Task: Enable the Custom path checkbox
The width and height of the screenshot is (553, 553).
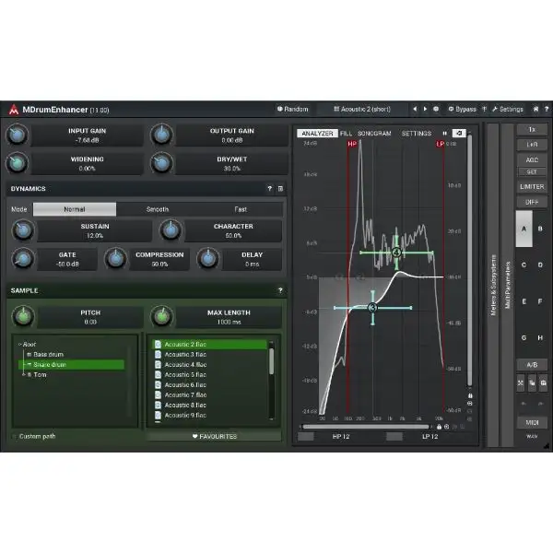Action: [x=15, y=437]
